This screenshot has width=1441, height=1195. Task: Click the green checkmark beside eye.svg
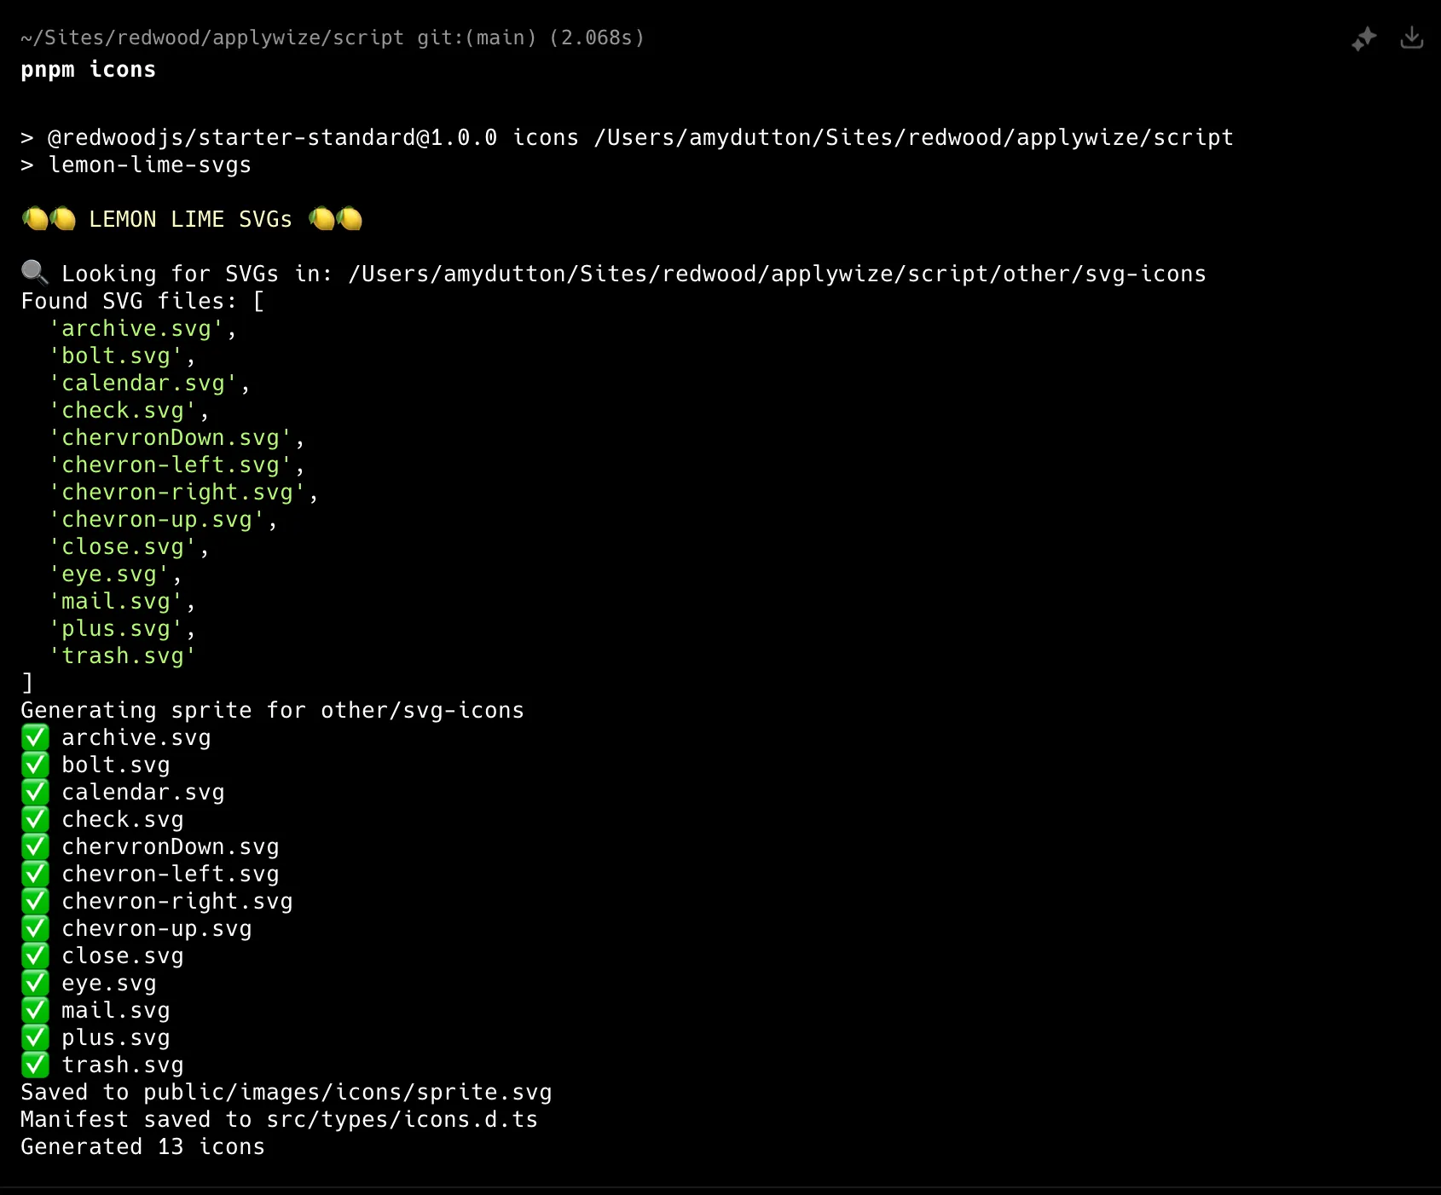pos(35,983)
